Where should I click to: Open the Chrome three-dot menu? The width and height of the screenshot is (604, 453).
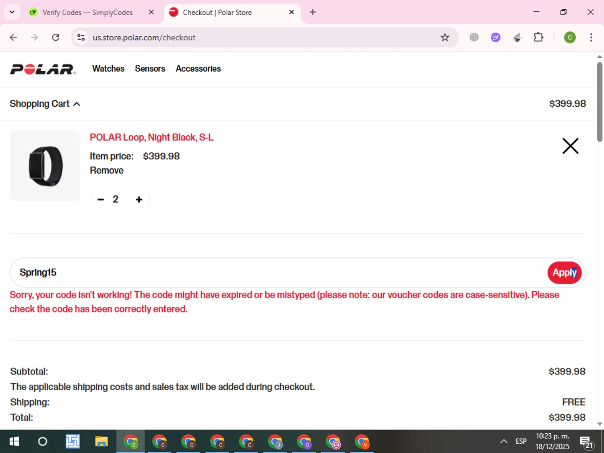coord(591,37)
